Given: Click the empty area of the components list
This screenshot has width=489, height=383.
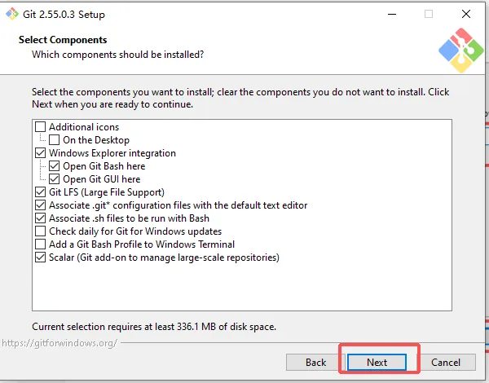Looking at the screenshot, I should pos(242,287).
